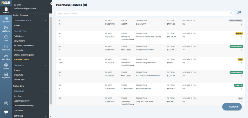Go to Change Order Requests
The width and height of the screenshot is (248, 118).
click(x=24, y=55)
